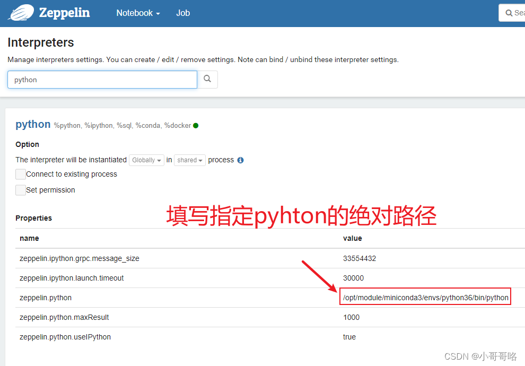Click the %python, %ipython interpreter alias list
Viewport: 525px width, 366px height.
coord(122,126)
